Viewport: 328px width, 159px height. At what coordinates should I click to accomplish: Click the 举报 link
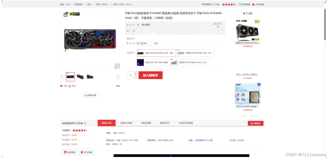pos(118,86)
